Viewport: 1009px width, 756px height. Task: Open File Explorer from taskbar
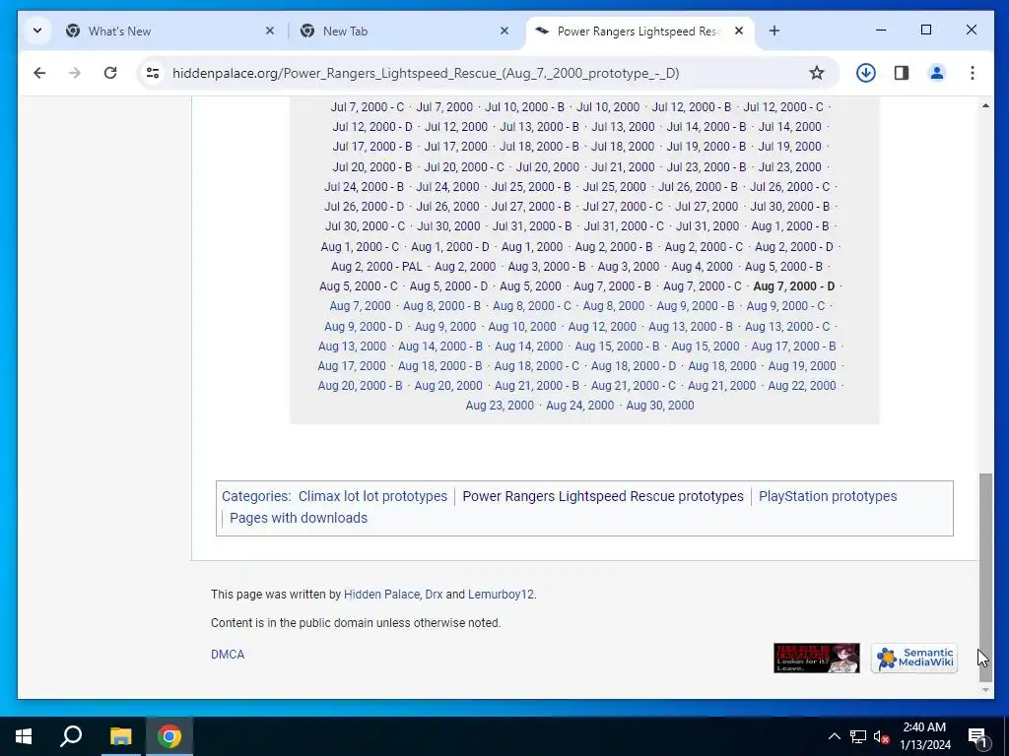click(120, 736)
